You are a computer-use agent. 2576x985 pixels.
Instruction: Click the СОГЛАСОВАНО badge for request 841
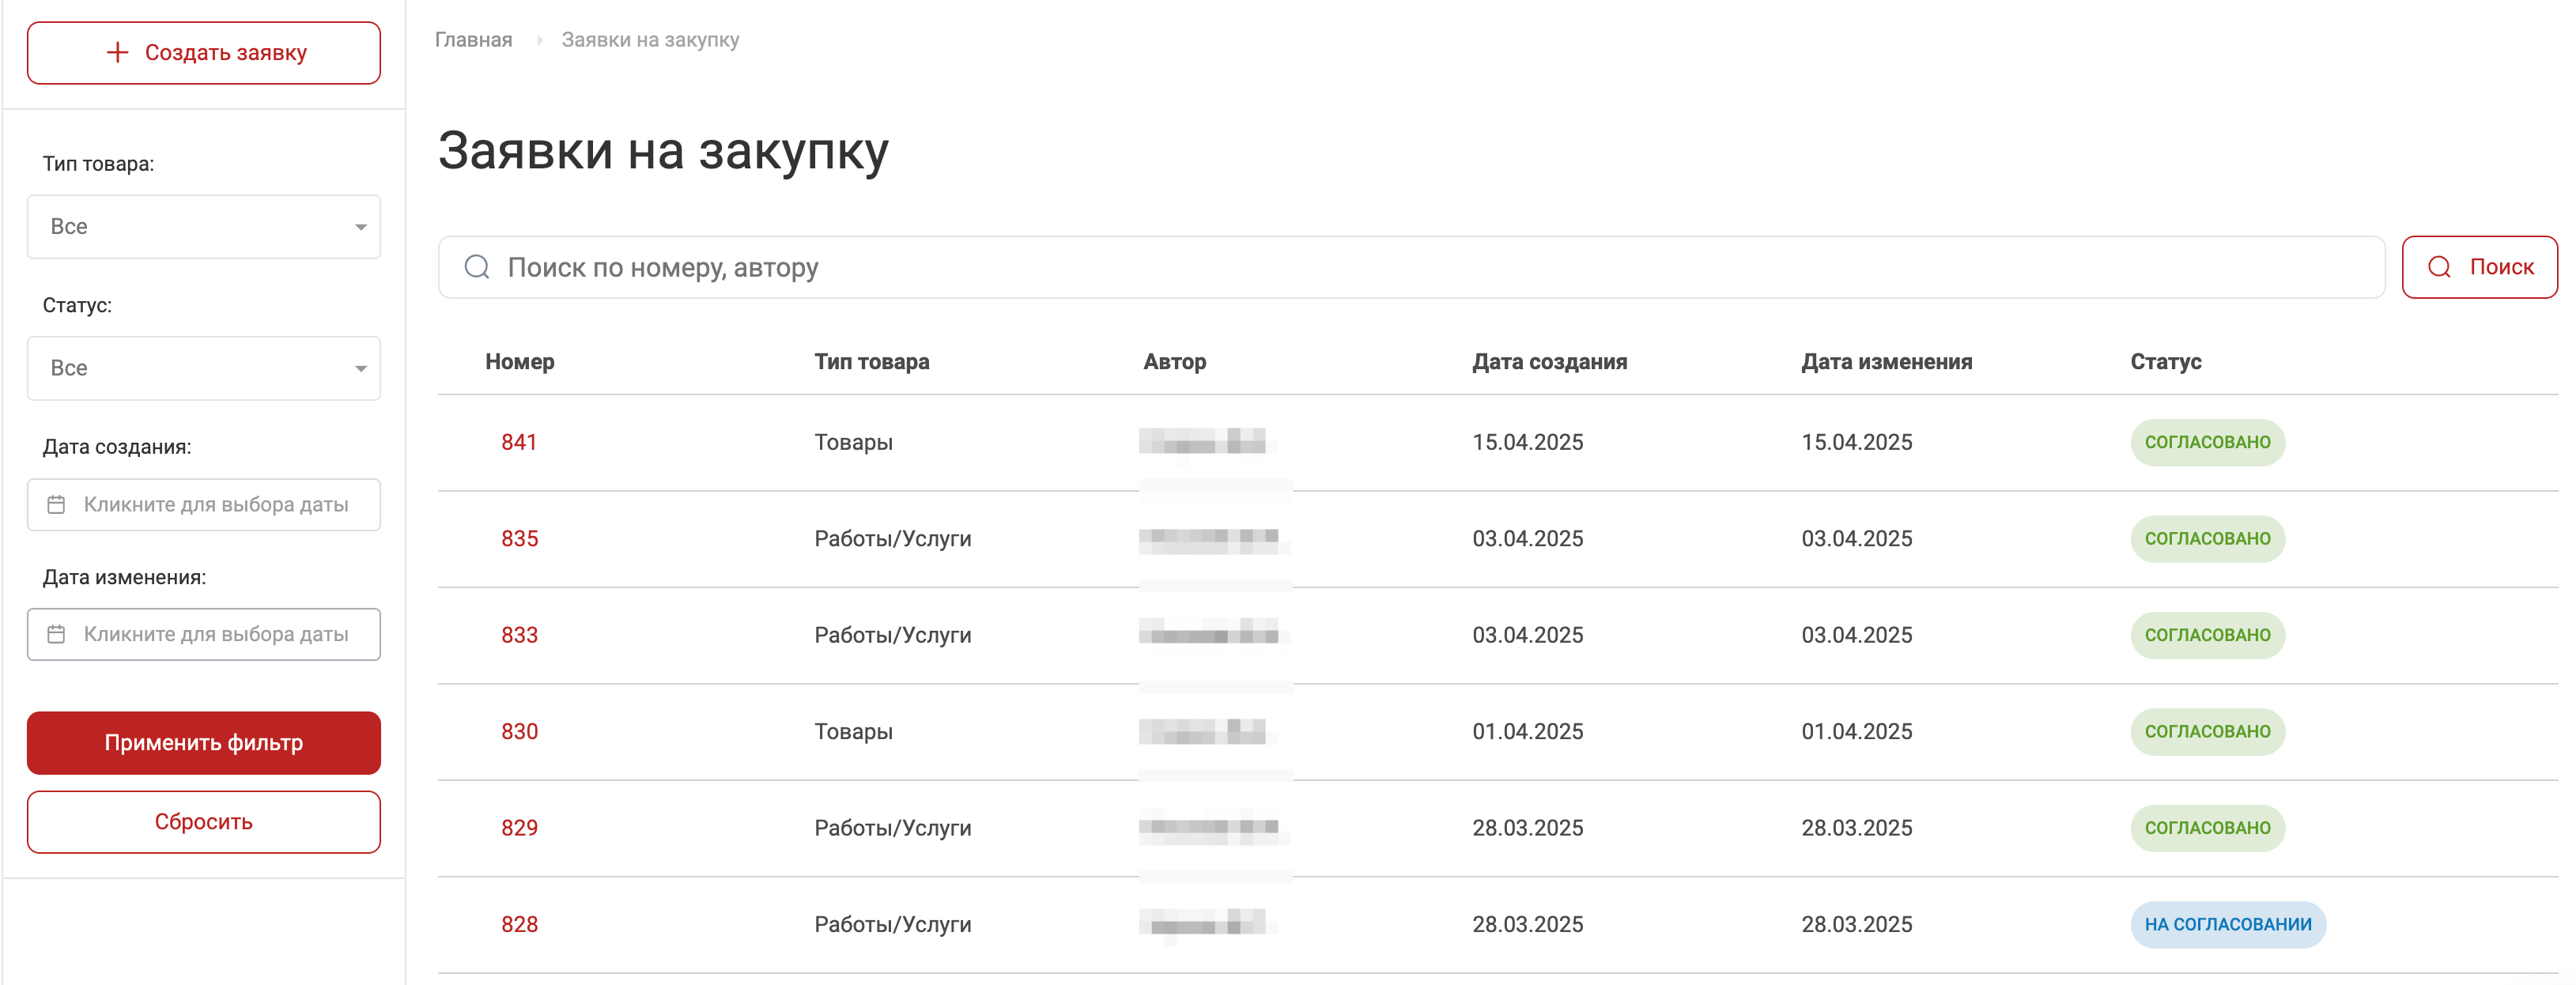click(2207, 442)
